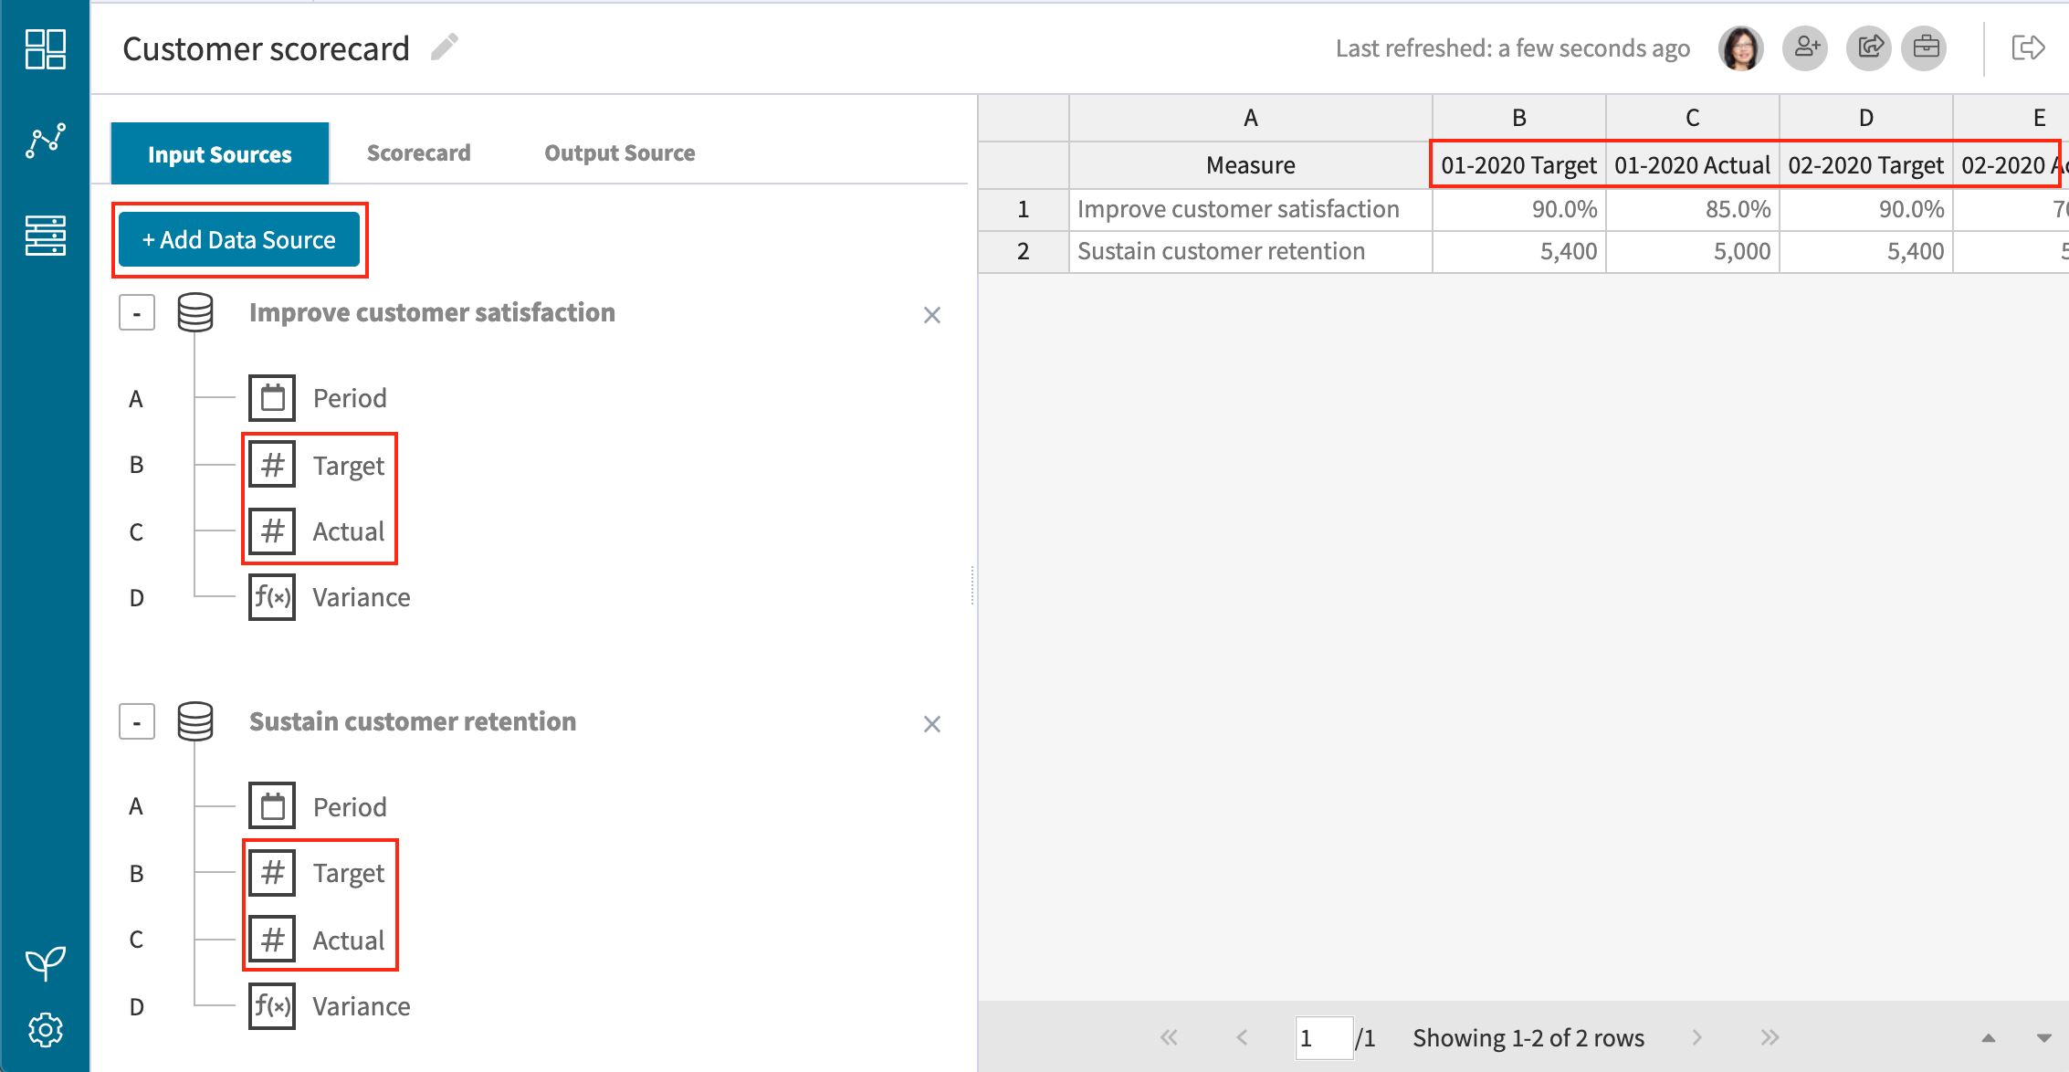Open the share icon next to the avatar
This screenshot has width=2069, height=1072.
tap(1868, 47)
